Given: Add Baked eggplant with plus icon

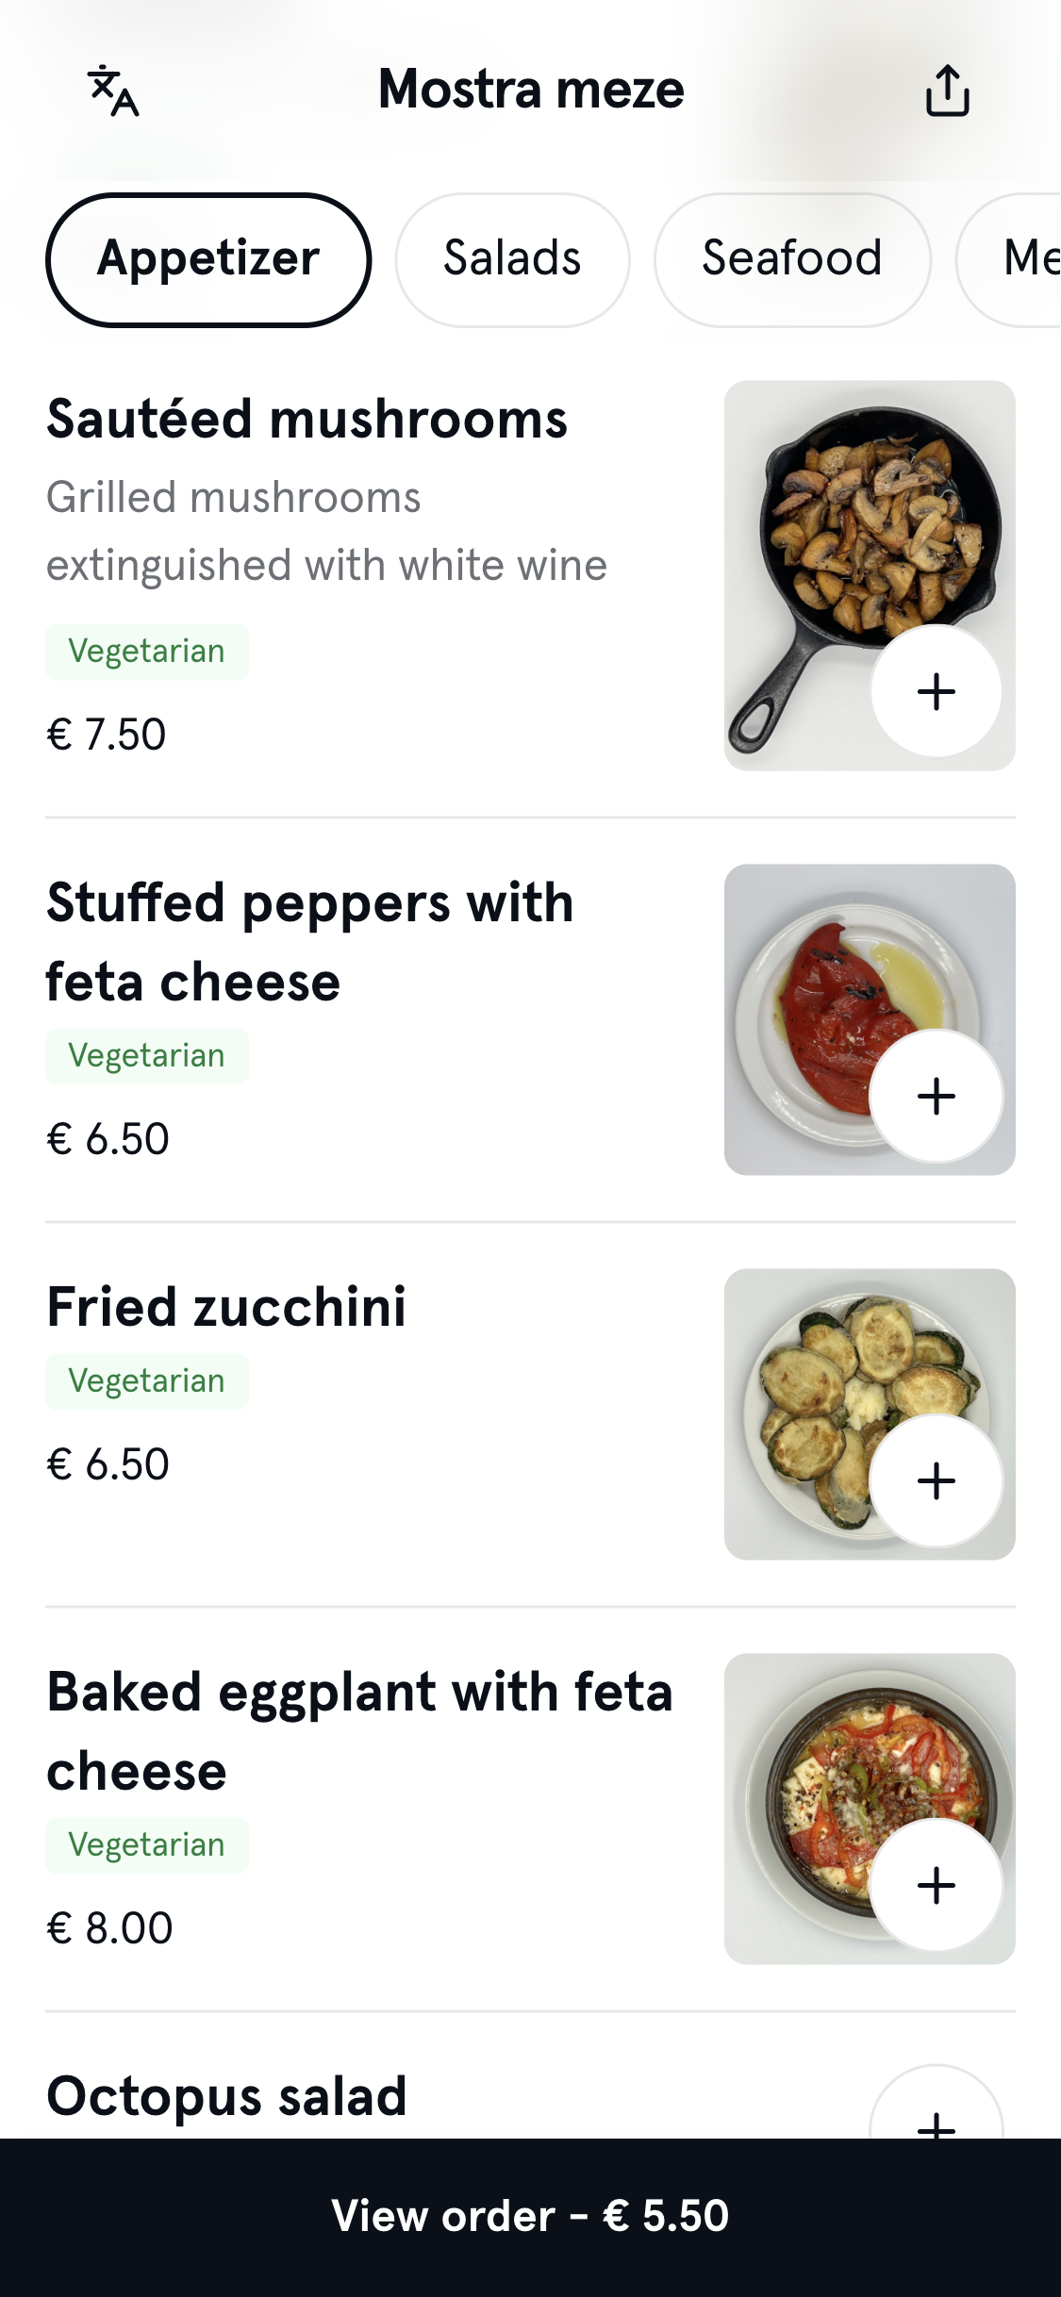Looking at the screenshot, I should (x=936, y=1885).
